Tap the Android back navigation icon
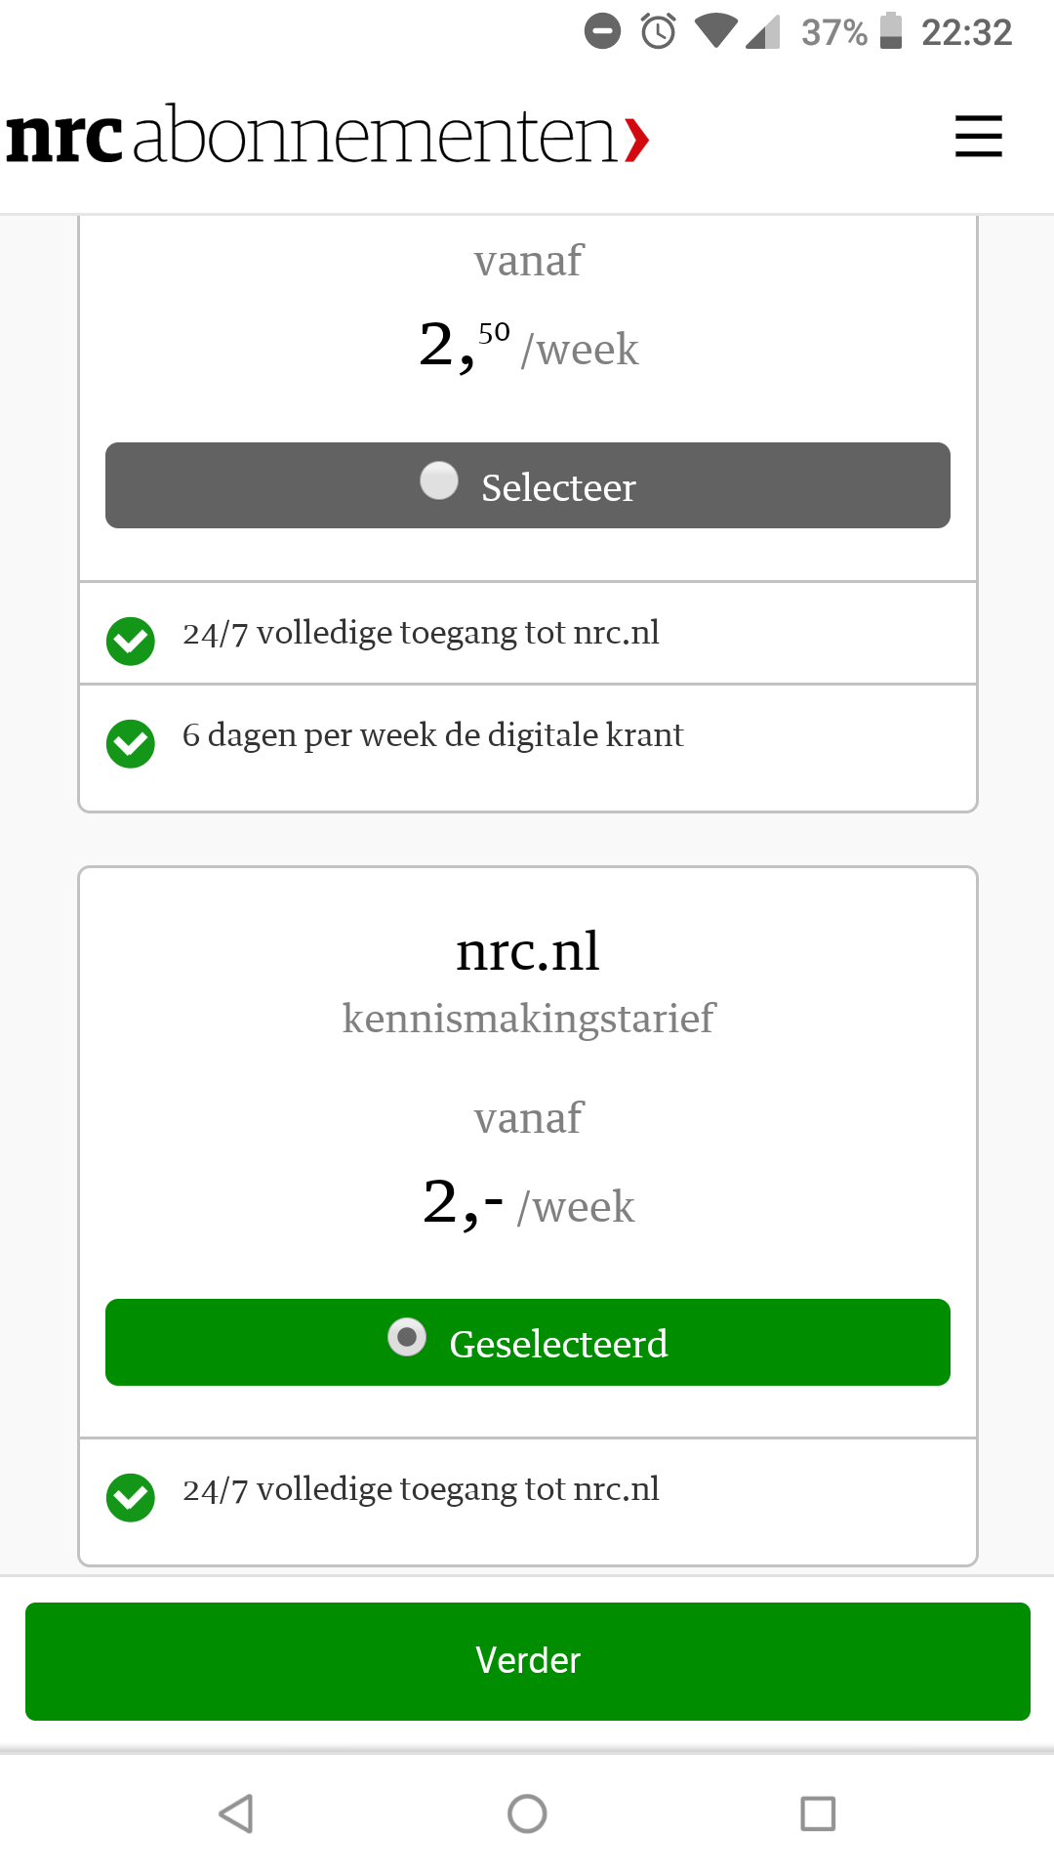The width and height of the screenshot is (1054, 1875). pyautogui.click(x=236, y=1813)
